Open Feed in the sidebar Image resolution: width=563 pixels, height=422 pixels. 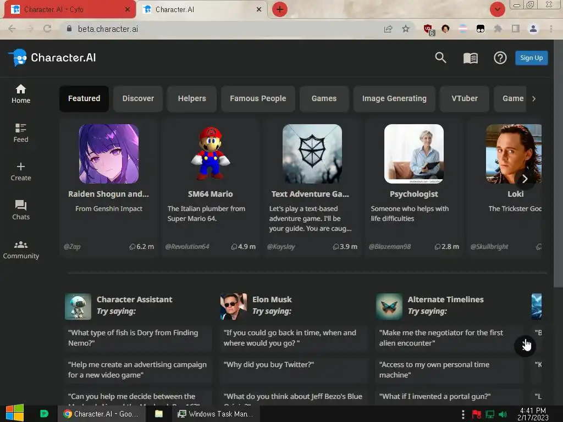(21, 133)
